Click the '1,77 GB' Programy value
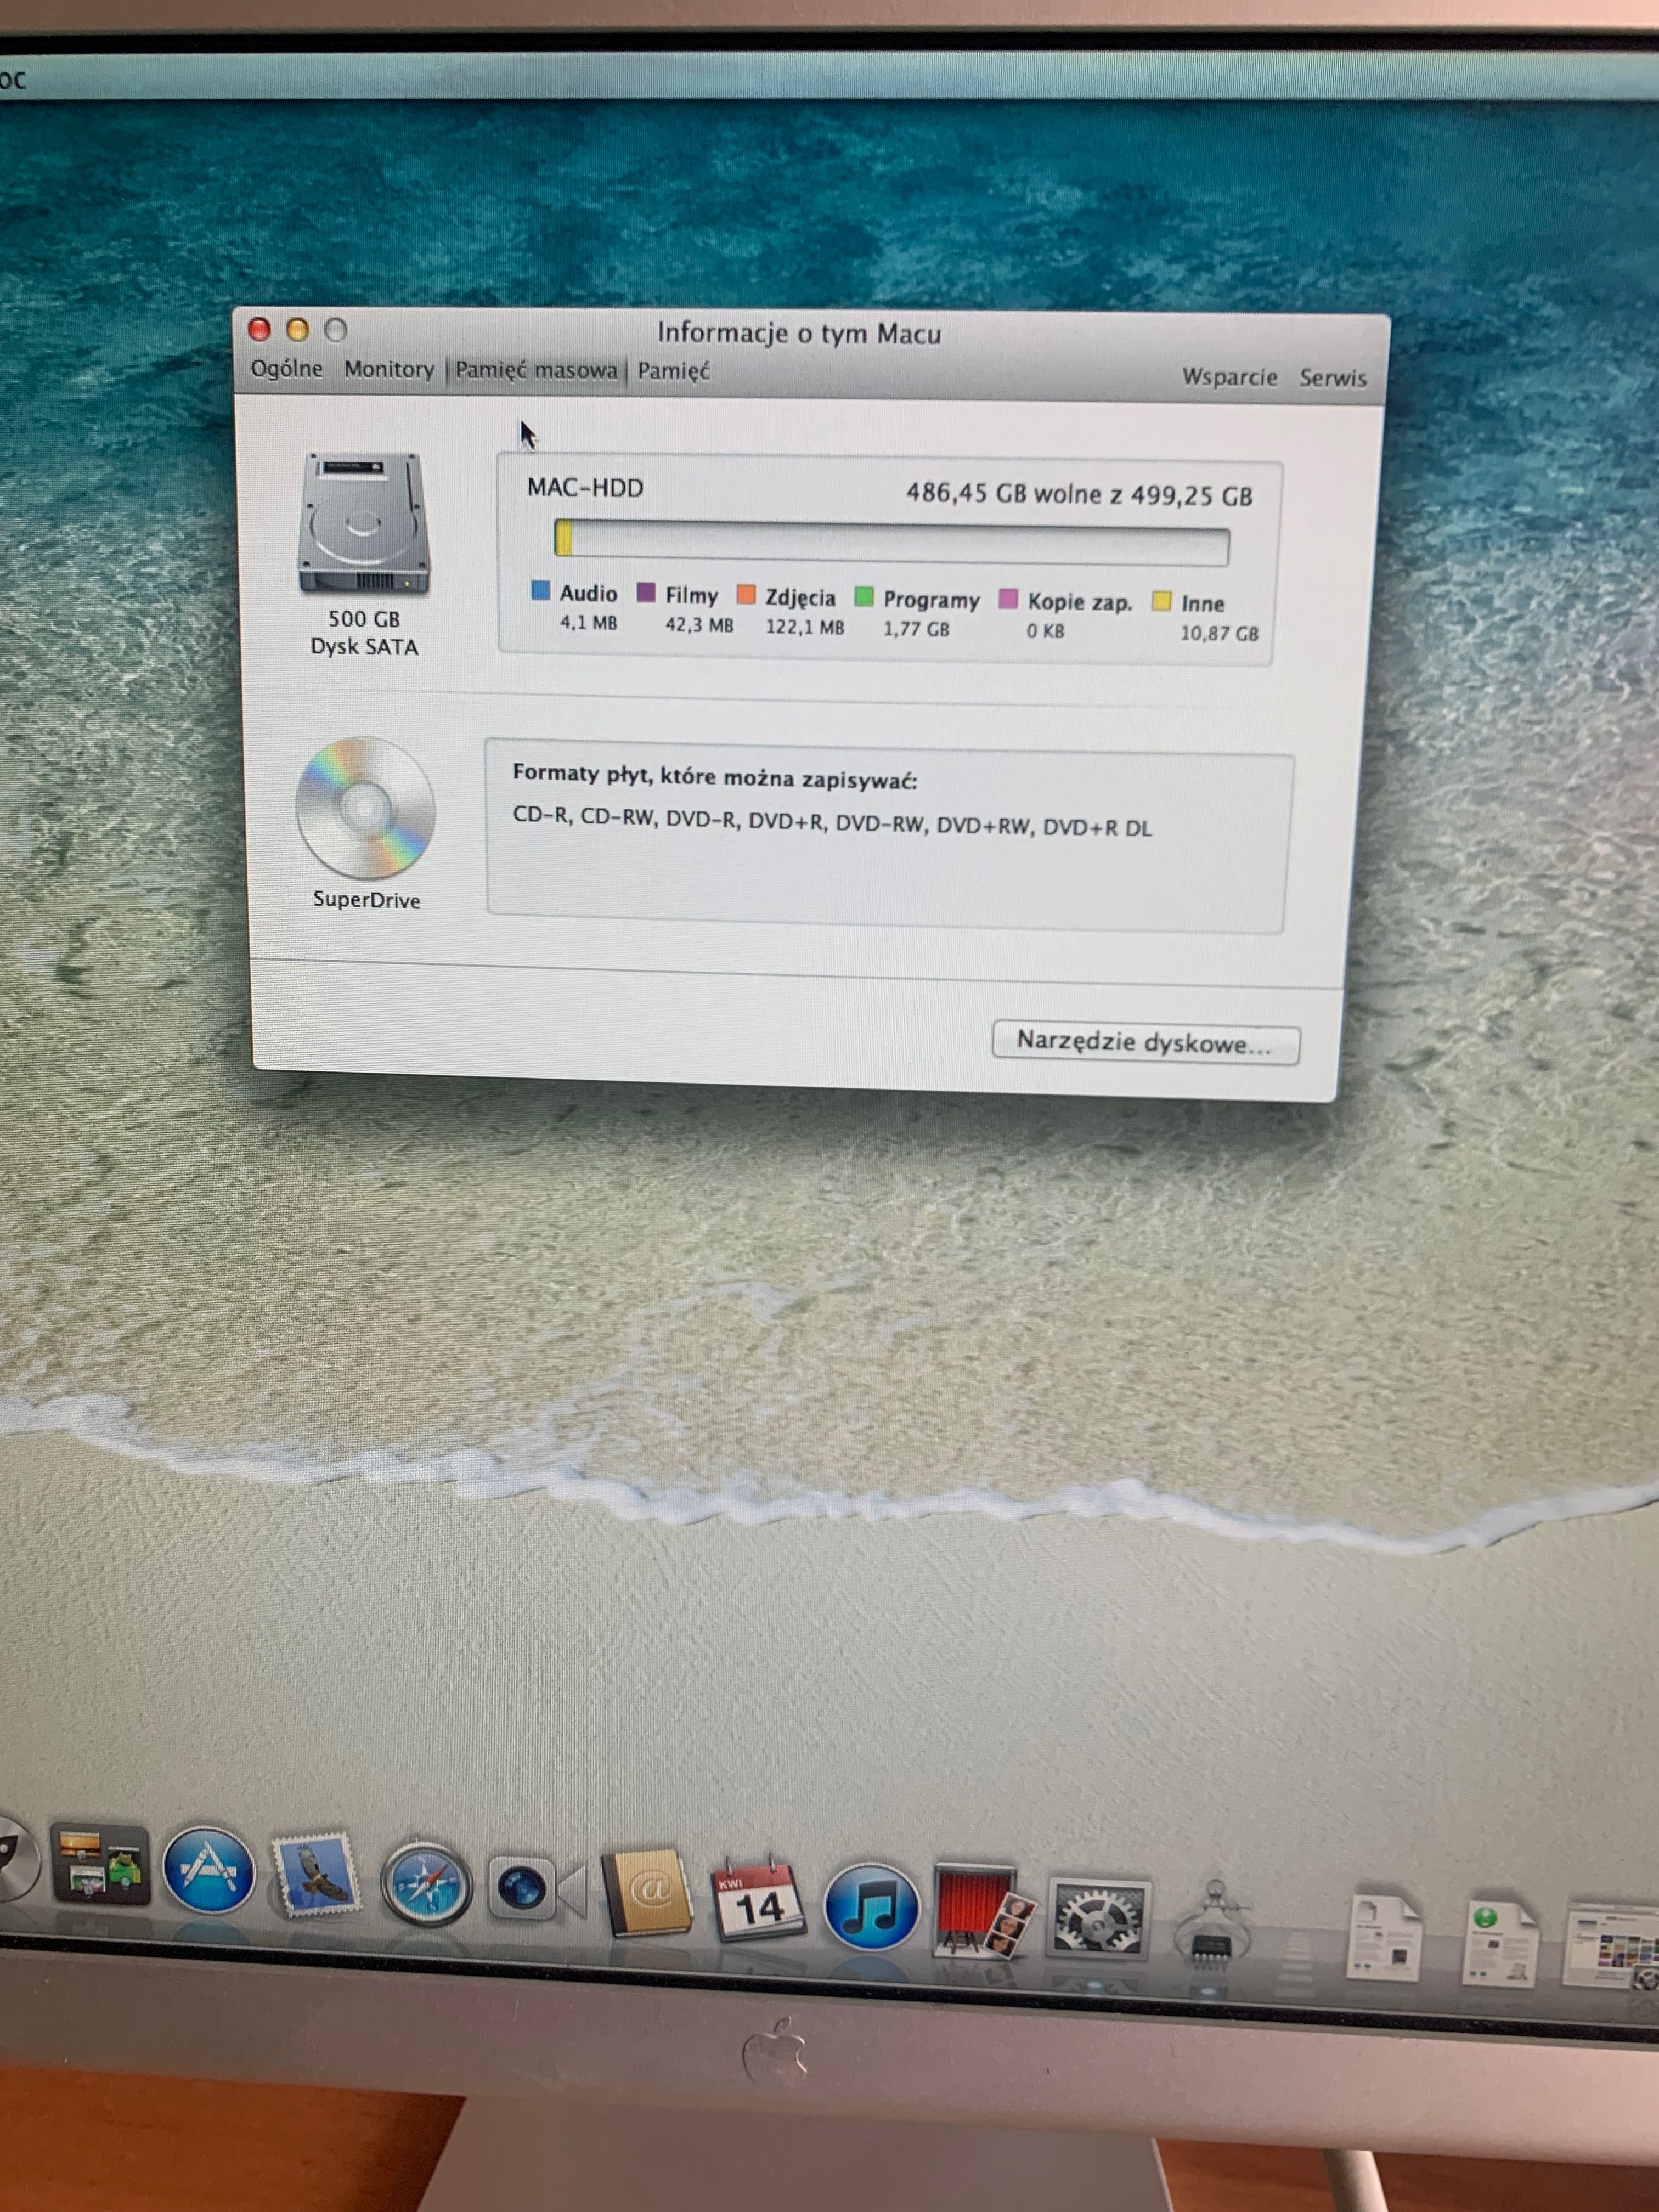This screenshot has height=2212, width=1659. pos(916,629)
